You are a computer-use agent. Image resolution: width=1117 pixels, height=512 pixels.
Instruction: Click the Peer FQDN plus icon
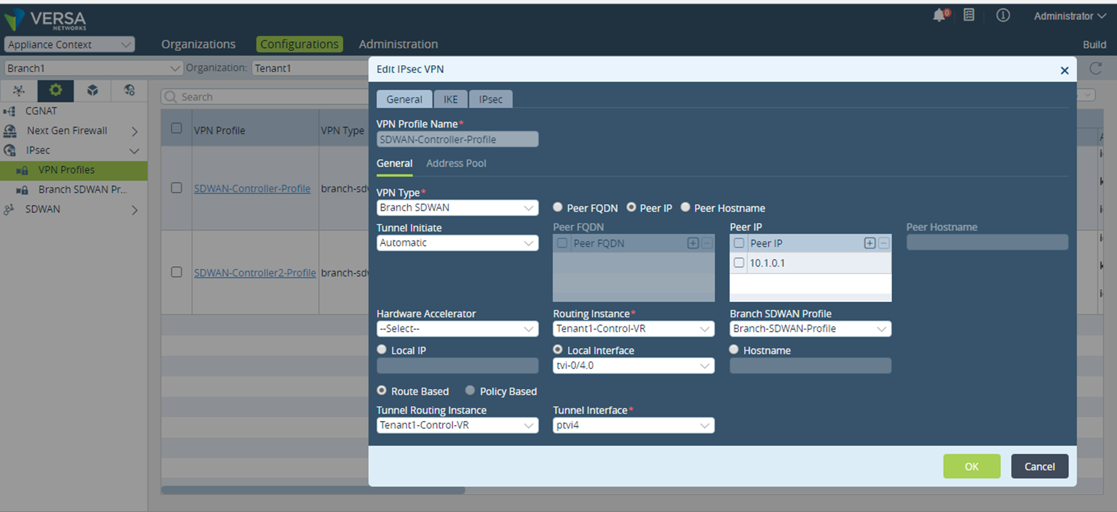693,243
